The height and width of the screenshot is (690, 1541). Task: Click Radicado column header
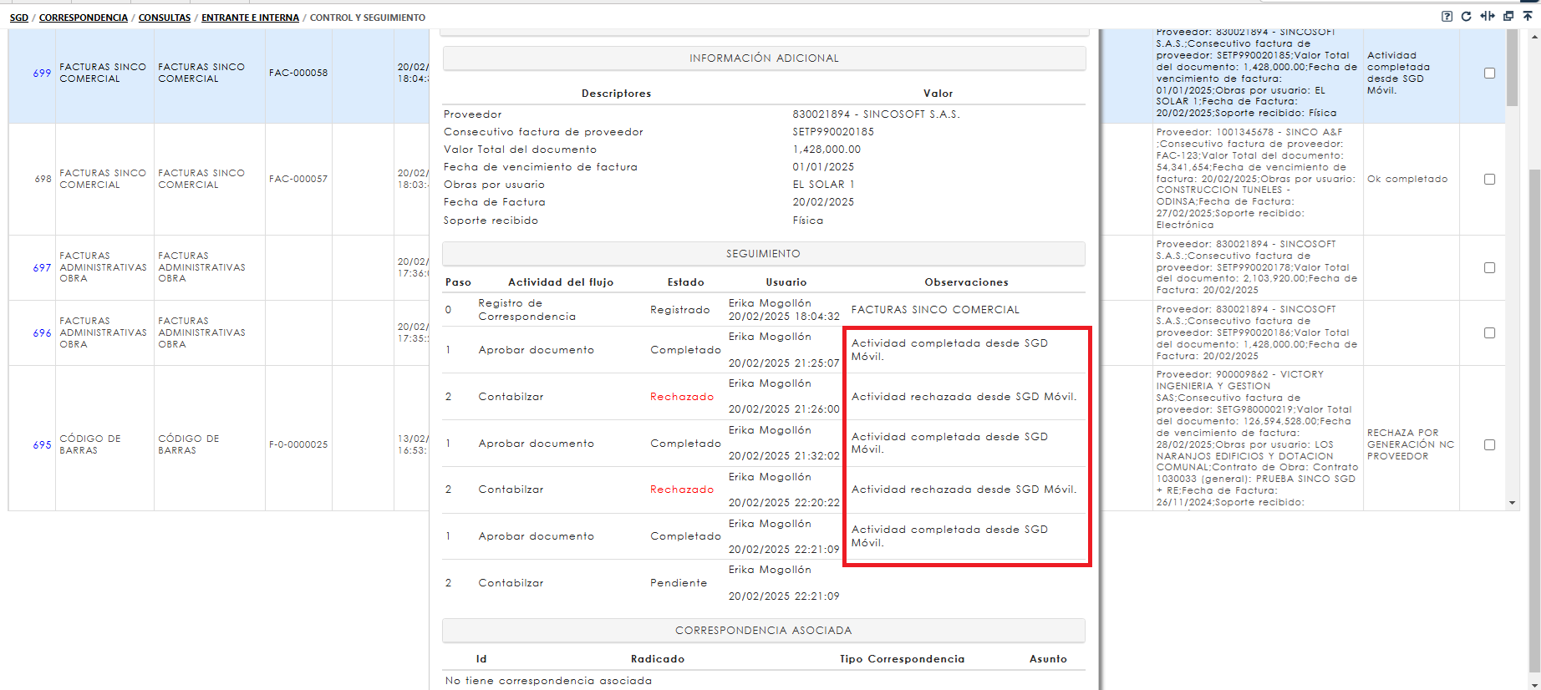pos(658,659)
